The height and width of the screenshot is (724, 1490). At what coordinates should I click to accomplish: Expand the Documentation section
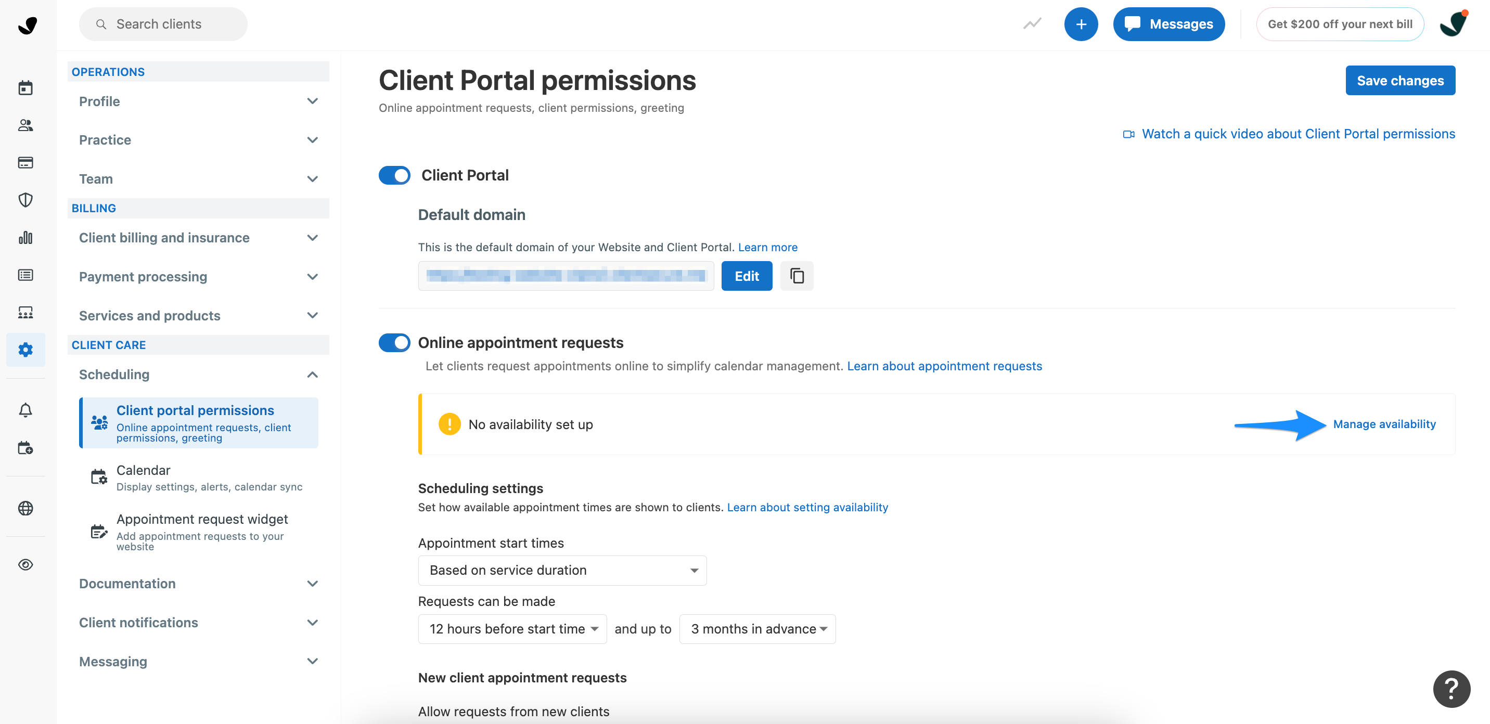click(x=198, y=584)
